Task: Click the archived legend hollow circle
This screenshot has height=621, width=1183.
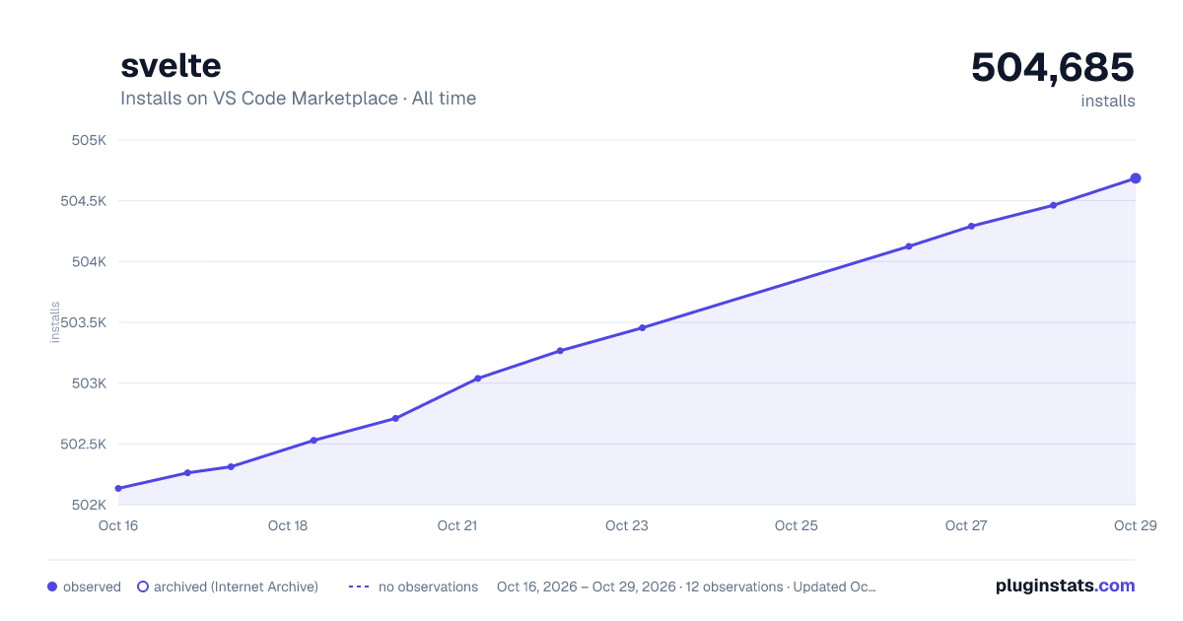Action: 142,586
